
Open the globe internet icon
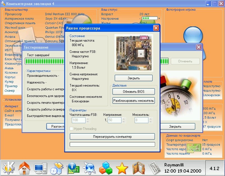(89, 168)
